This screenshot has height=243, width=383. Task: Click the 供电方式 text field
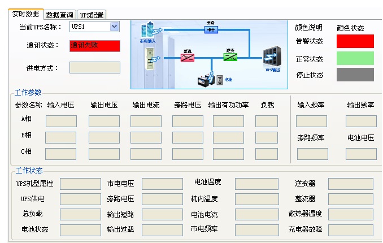point(94,68)
